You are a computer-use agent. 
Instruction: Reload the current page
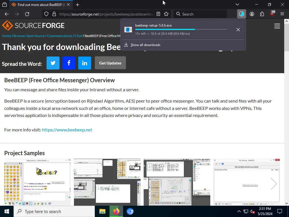(x=27, y=14)
